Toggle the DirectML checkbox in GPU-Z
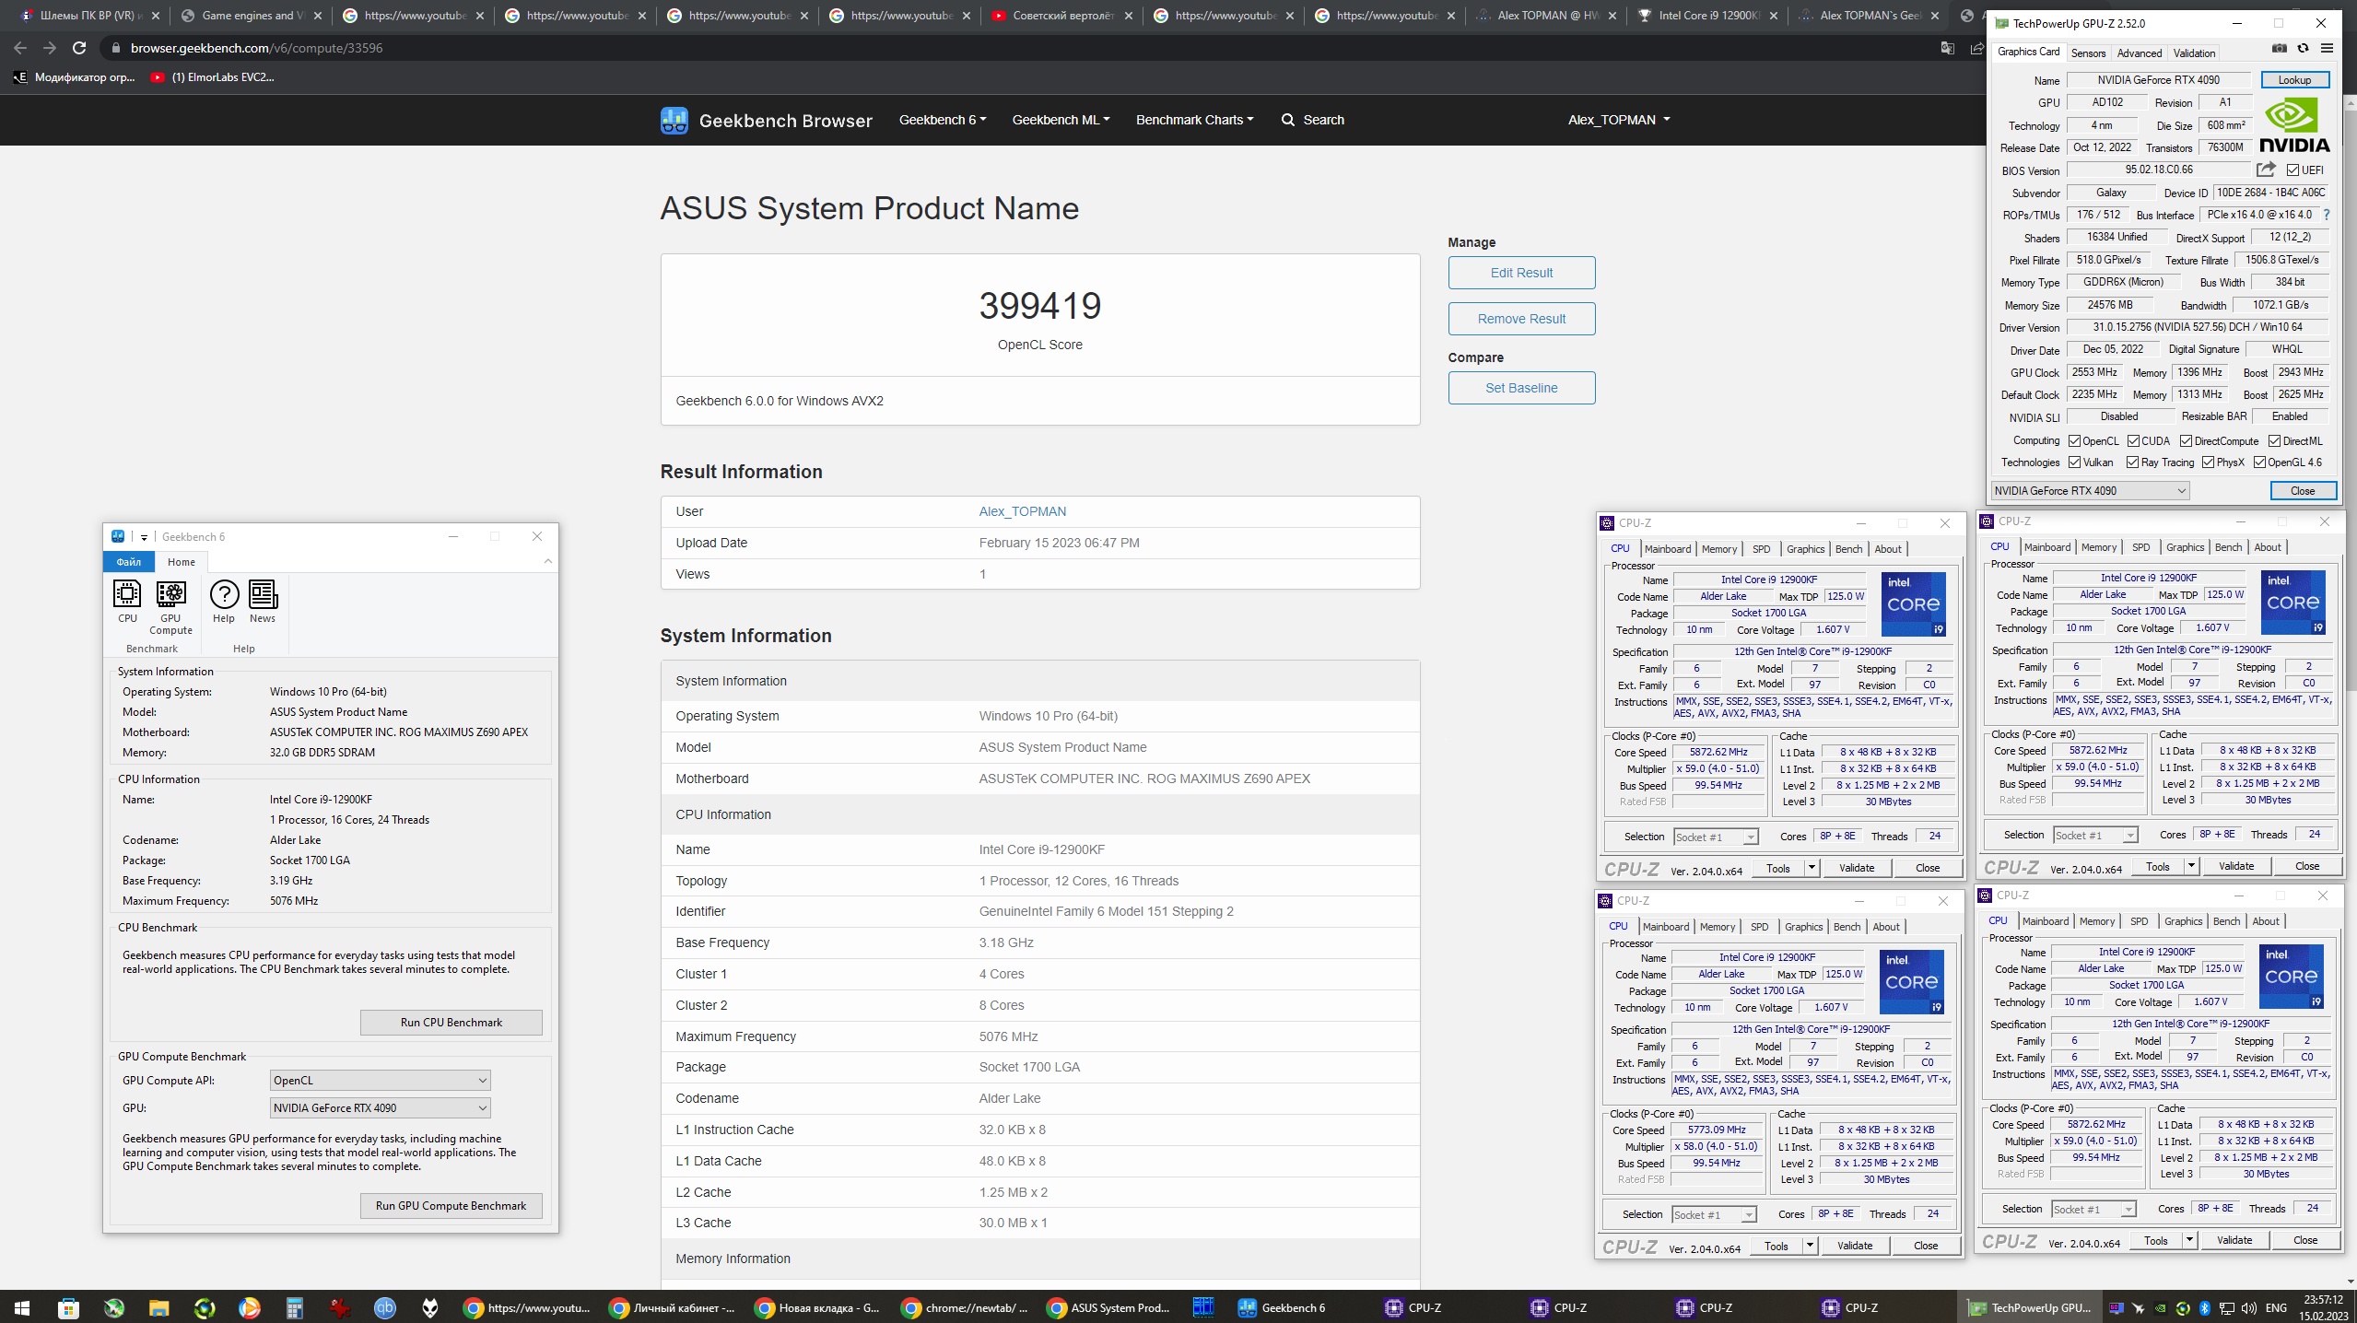This screenshot has height=1323, width=2357. (x=2274, y=441)
